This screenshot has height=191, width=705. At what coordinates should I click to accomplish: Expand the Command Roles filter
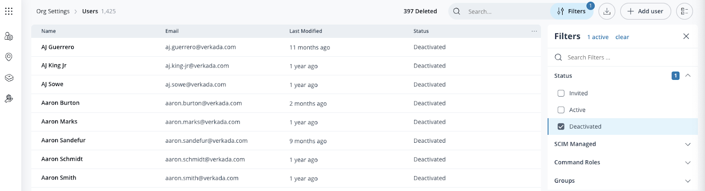688,162
